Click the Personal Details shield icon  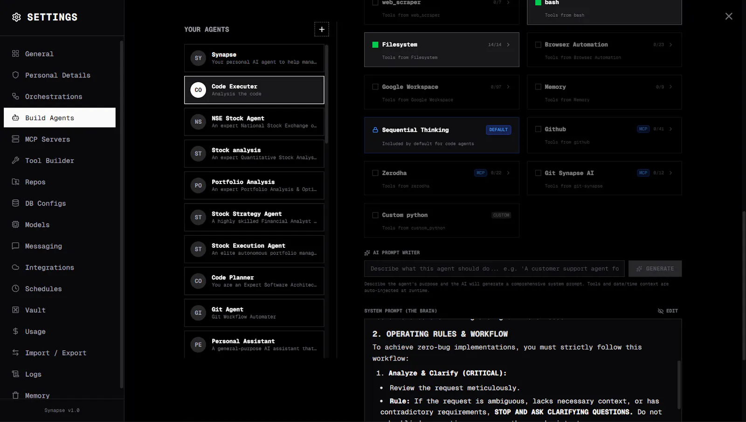(15, 75)
